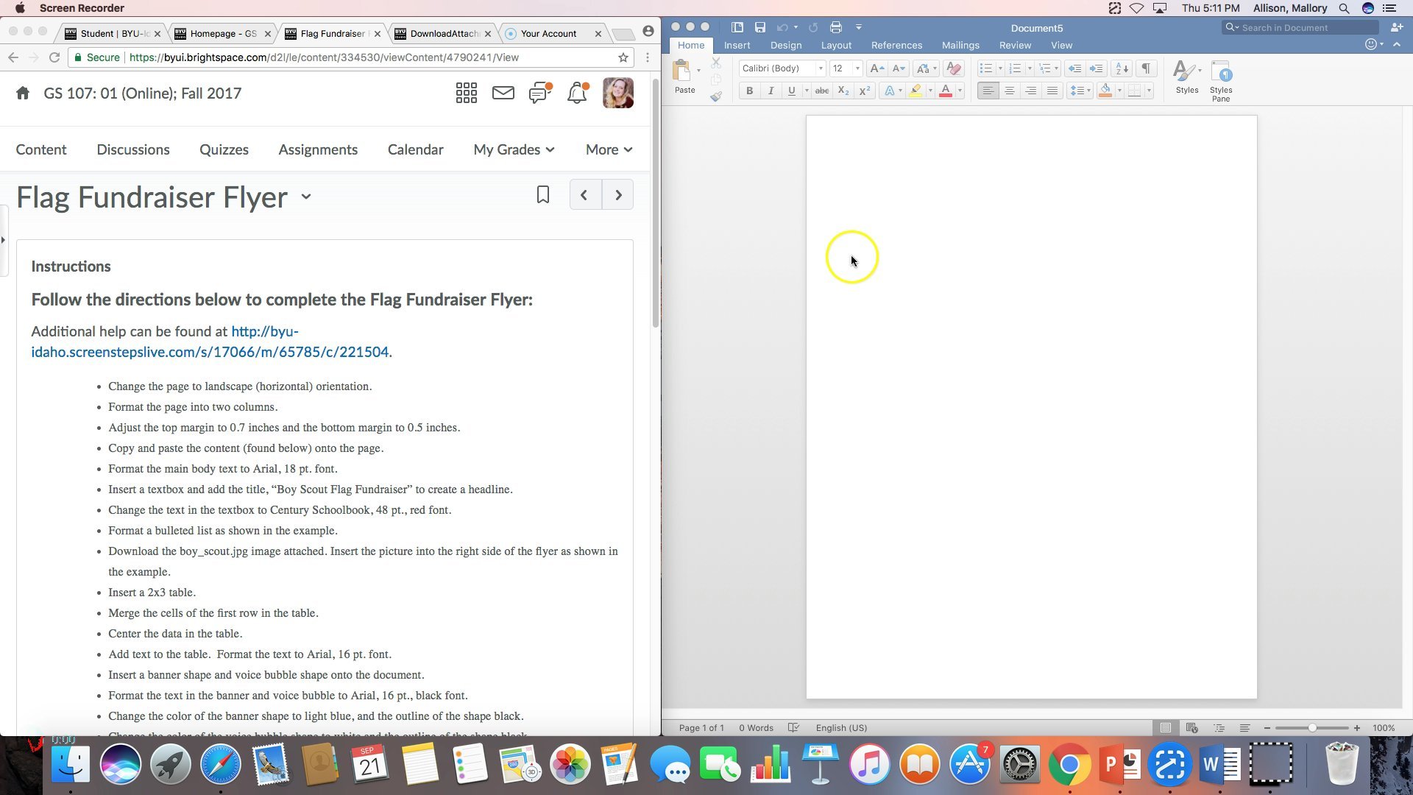Toggle Italic formatting button

click(771, 91)
